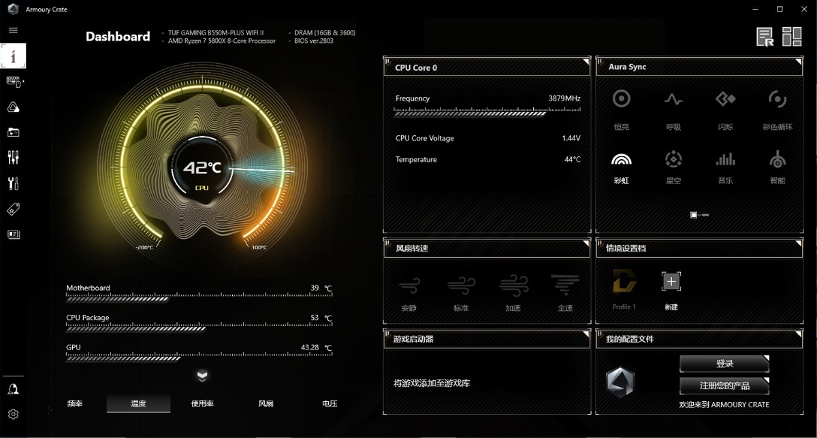Click the Dashboard heading
This screenshot has height=438, width=817.
(x=118, y=37)
